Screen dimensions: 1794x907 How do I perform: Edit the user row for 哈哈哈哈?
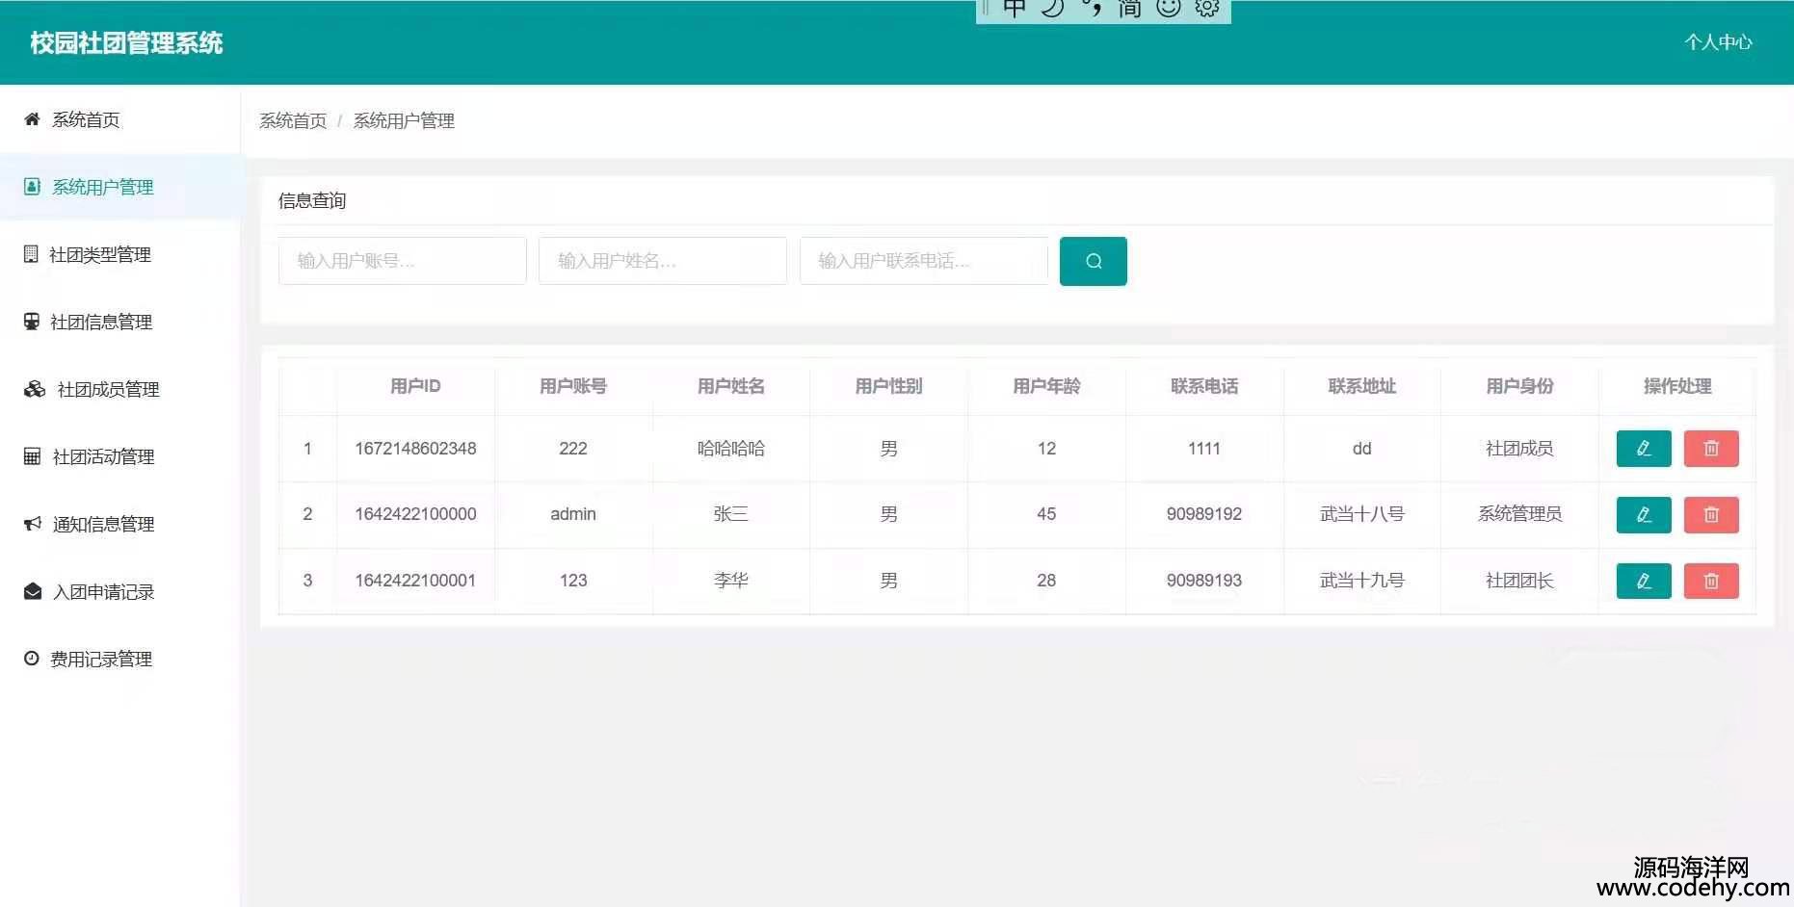(1643, 449)
